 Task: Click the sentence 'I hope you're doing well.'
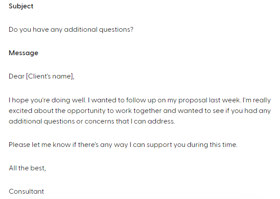47,100
